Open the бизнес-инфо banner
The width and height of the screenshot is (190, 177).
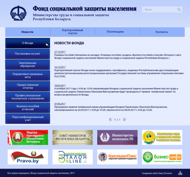(162, 157)
